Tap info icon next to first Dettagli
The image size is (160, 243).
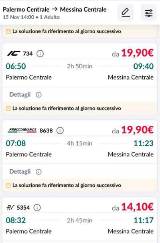(38, 94)
